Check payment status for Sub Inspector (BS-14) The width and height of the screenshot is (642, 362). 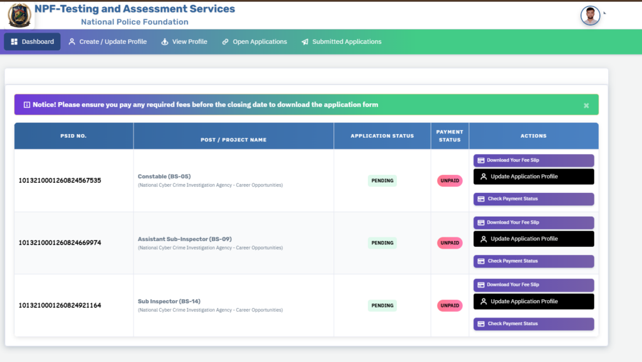534,324
